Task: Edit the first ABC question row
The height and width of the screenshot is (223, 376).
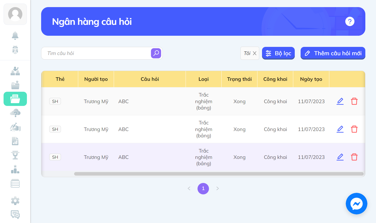Action: tap(340, 101)
